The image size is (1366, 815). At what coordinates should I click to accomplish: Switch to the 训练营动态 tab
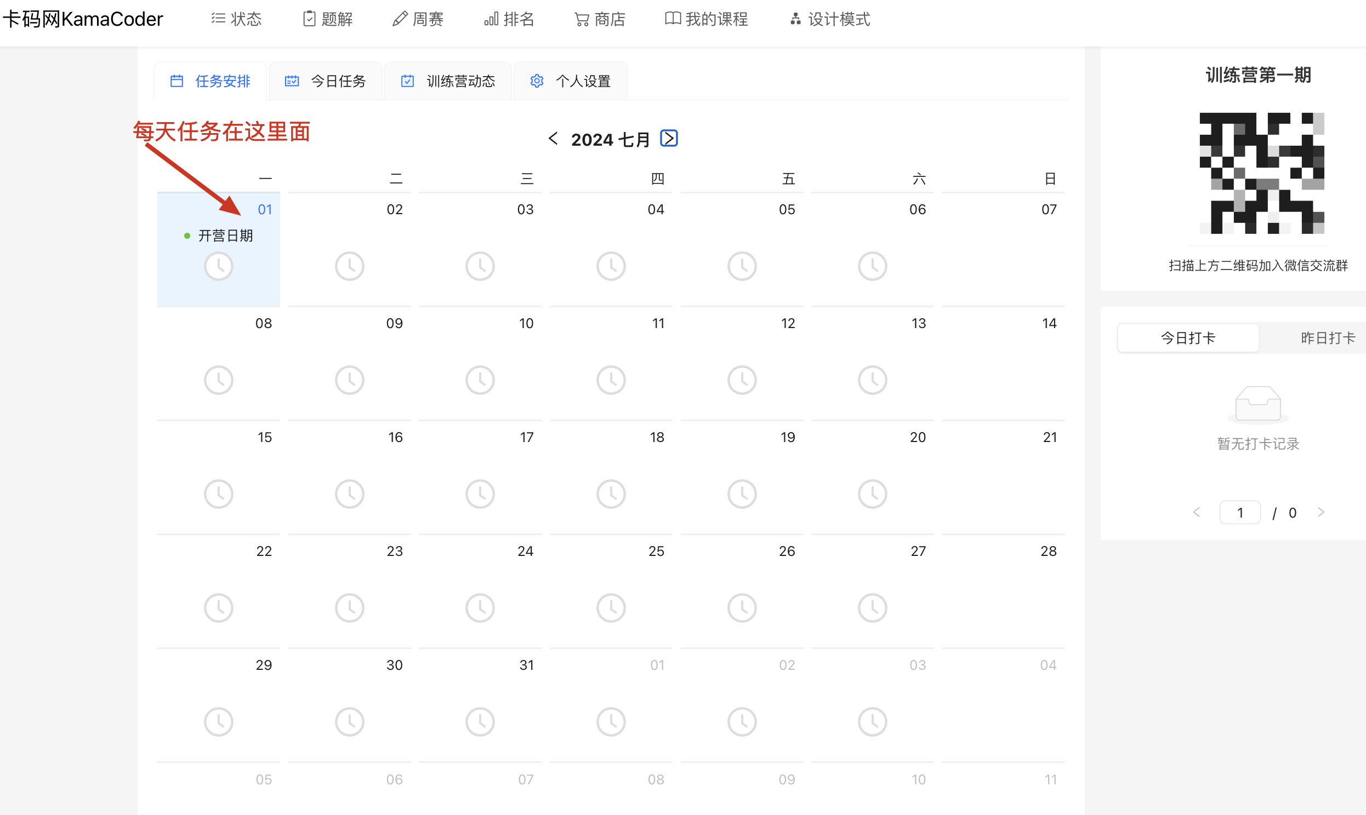(x=448, y=81)
